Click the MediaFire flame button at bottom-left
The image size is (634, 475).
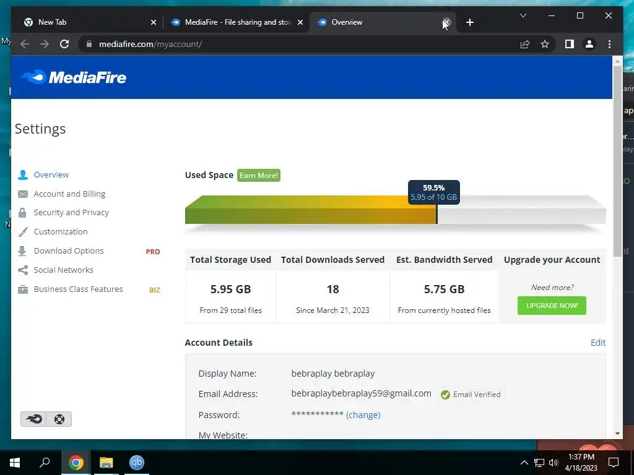tap(33, 419)
